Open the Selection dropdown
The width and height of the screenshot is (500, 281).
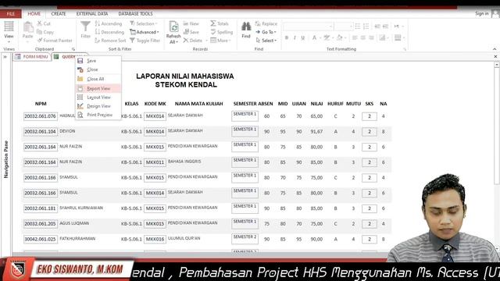[144, 23]
